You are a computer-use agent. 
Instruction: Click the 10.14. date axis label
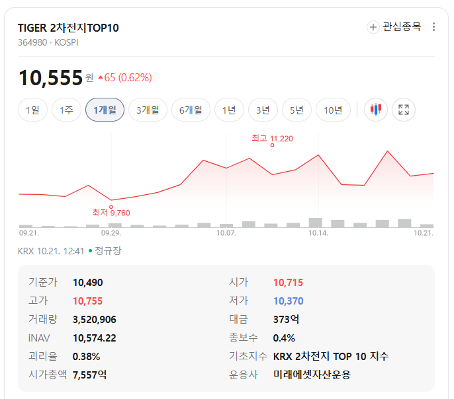click(318, 233)
